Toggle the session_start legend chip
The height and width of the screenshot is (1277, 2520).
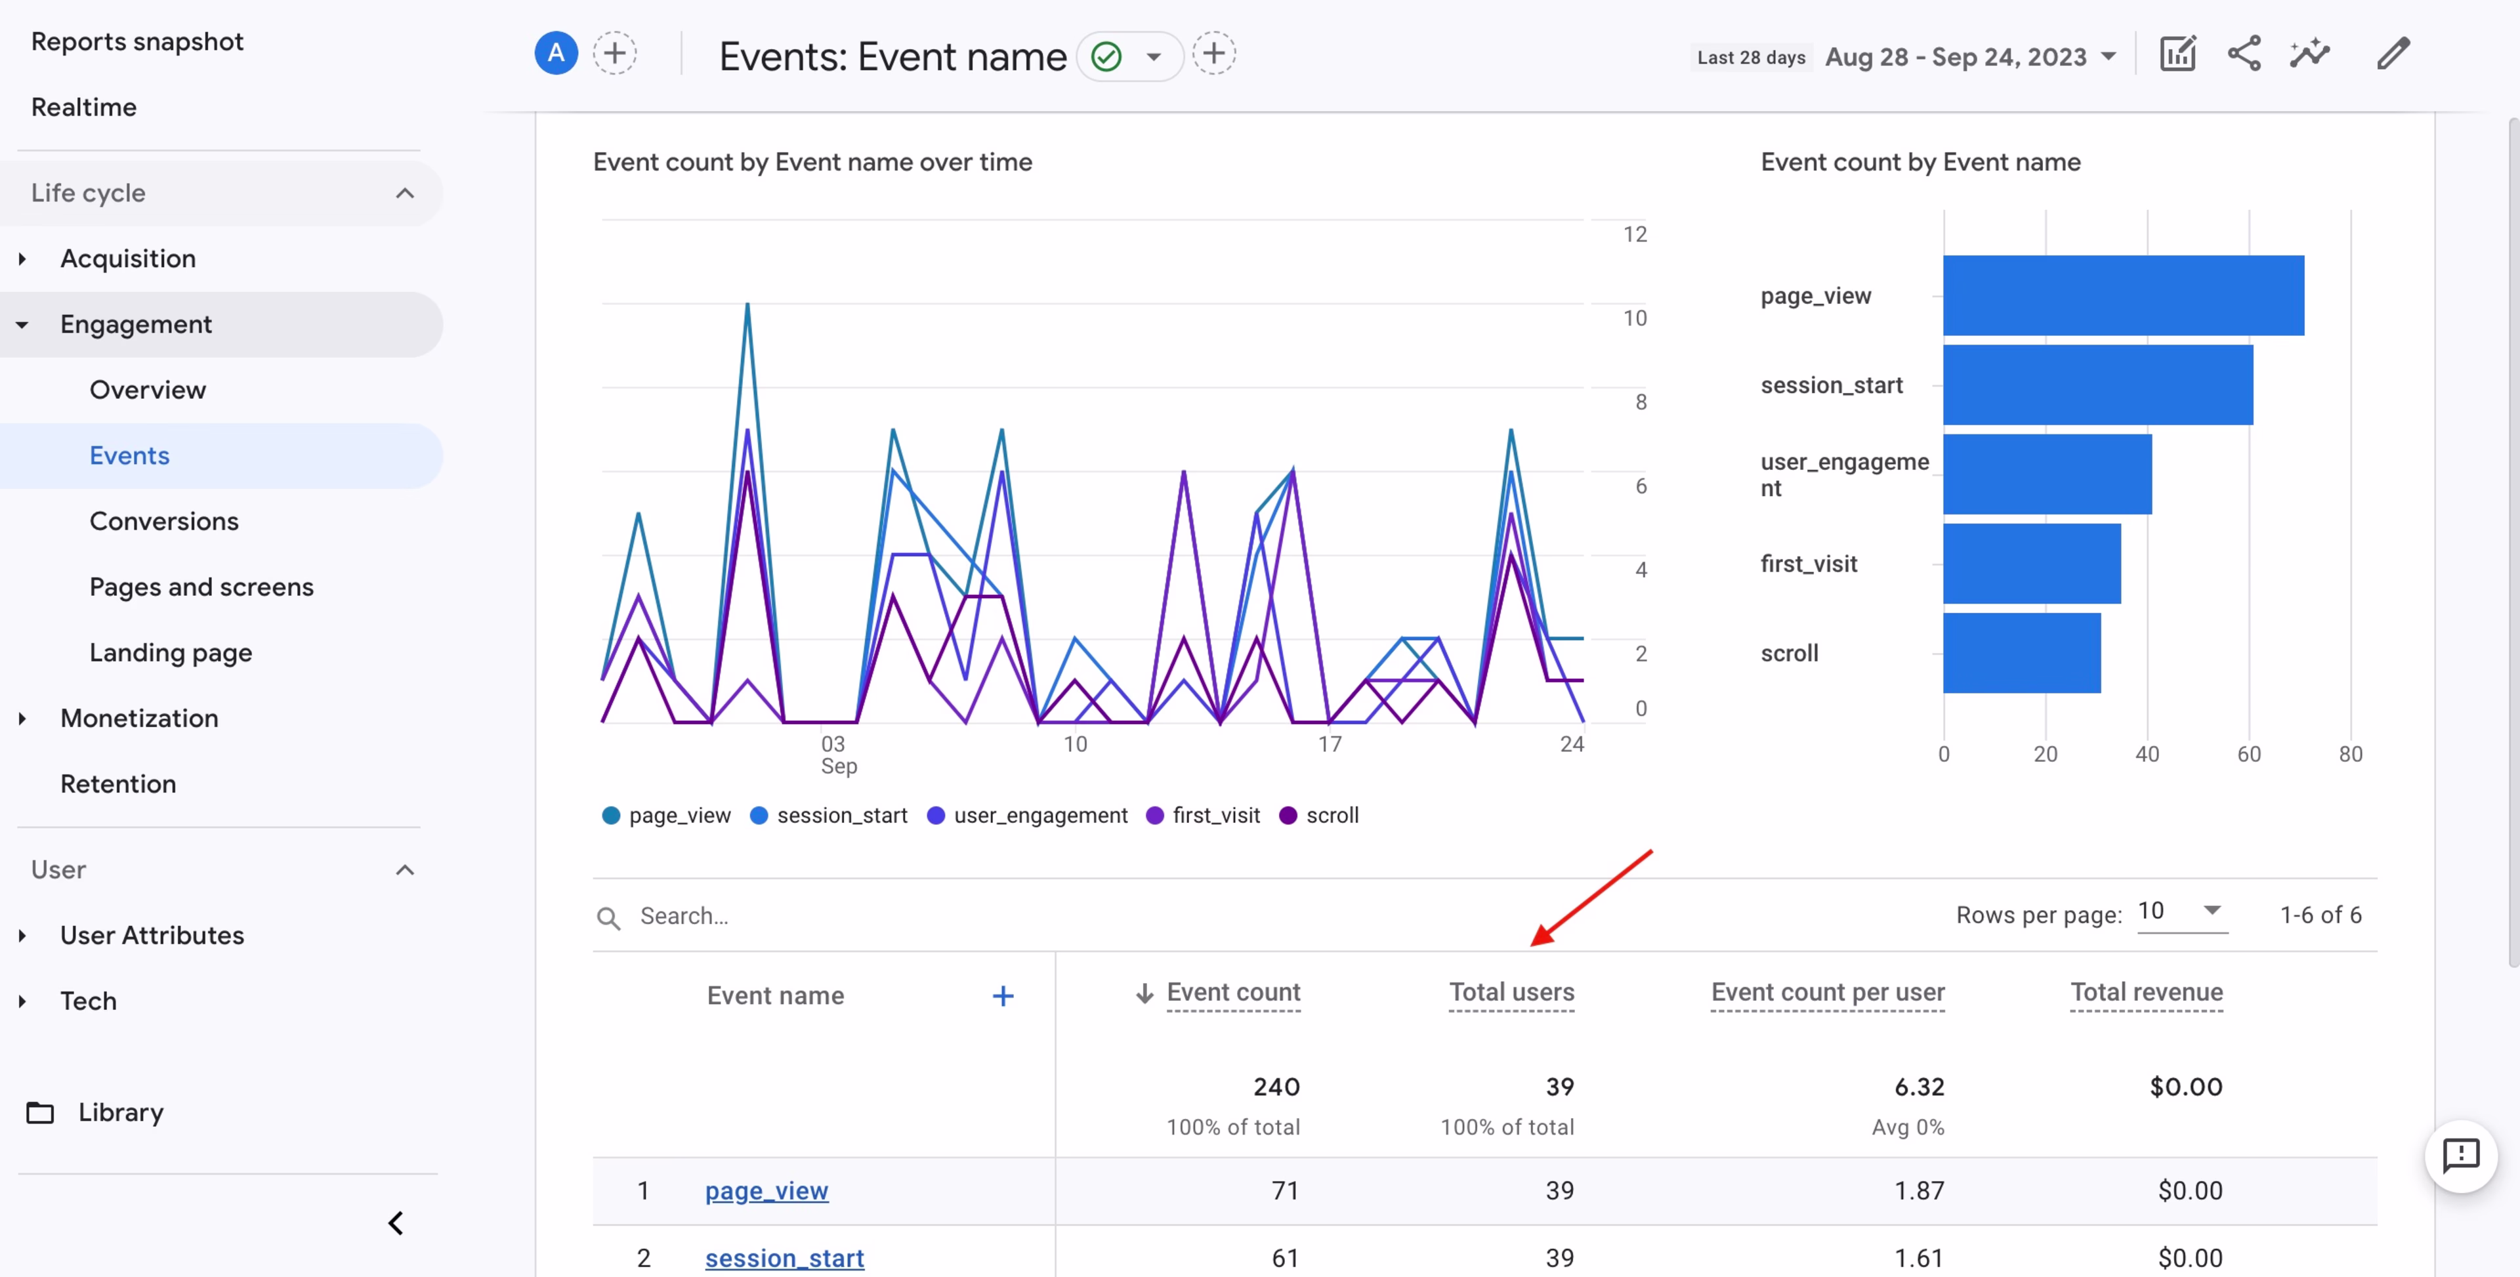pos(828,815)
